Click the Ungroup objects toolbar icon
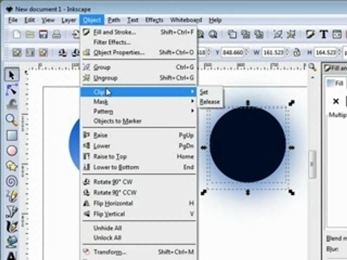347x260 pixels. point(291,35)
